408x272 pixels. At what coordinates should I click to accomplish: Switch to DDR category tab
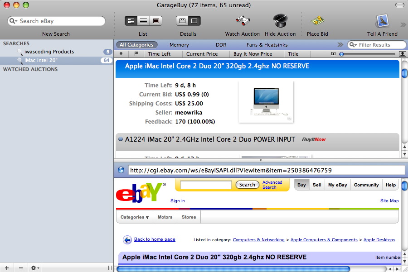[221, 45]
